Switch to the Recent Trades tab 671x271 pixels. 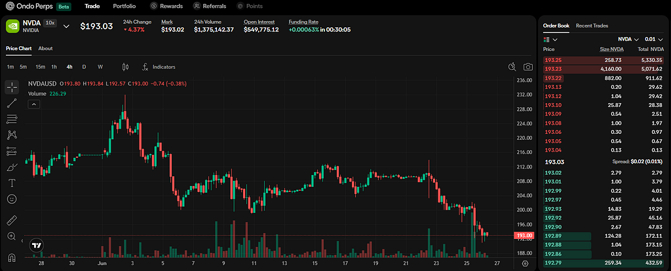[592, 25]
